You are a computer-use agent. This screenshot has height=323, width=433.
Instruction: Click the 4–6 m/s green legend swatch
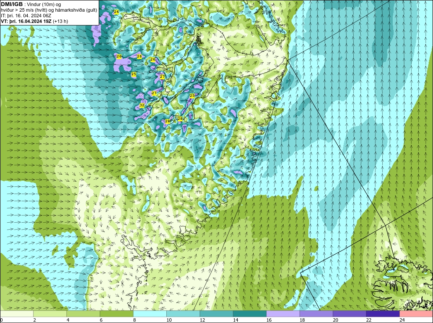[x=83, y=313]
